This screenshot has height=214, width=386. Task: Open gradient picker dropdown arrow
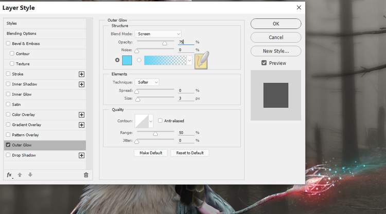click(x=189, y=60)
